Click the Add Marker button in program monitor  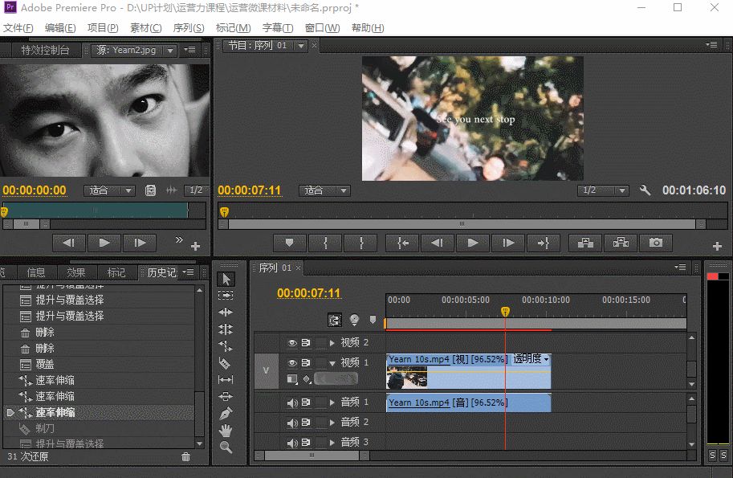pos(289,243)
